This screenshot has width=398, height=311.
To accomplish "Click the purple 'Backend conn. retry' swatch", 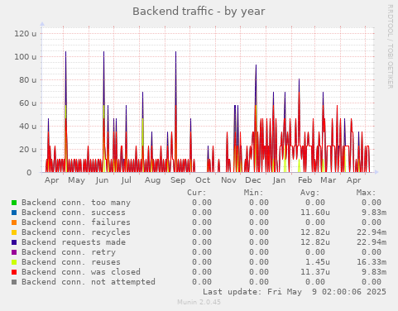I will 14,252.
